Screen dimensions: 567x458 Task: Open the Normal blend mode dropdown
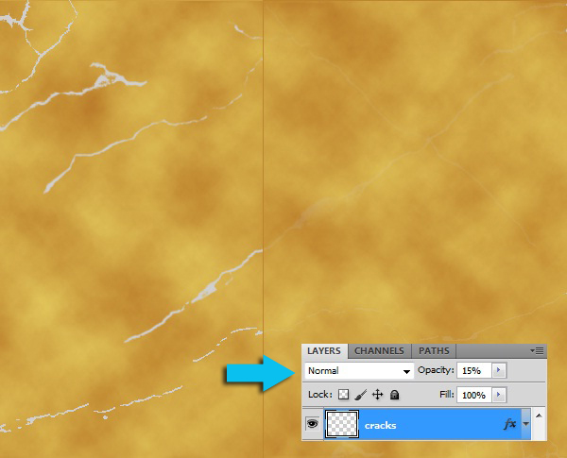360,371
